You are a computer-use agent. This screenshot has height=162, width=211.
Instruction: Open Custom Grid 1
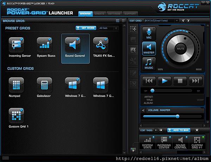click(17, 116)
